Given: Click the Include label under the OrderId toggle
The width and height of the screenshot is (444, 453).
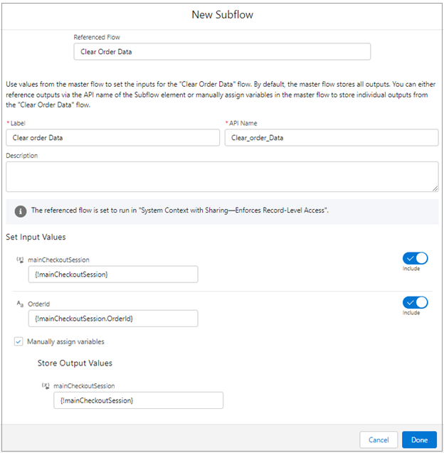Looking at the screenshot, I should tap(411, 313).
